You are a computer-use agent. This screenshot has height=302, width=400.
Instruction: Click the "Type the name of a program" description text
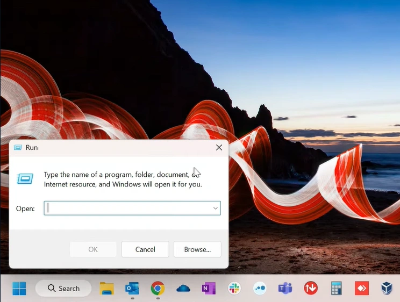coord(123,179)
